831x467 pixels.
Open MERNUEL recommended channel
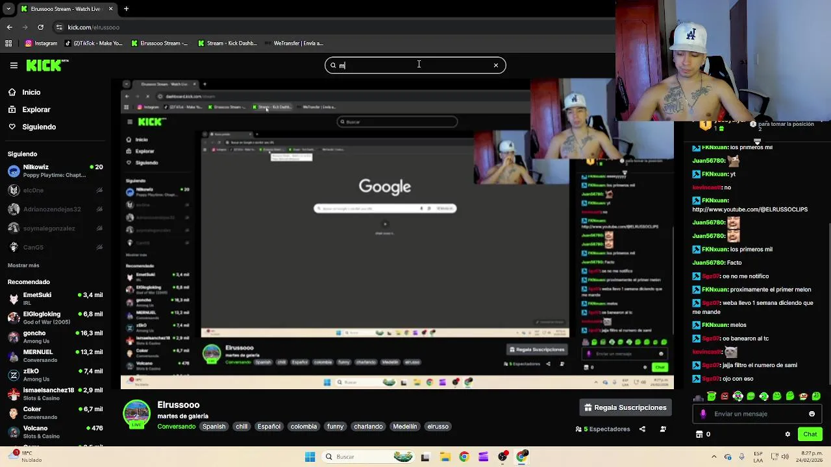pos(55,355)
